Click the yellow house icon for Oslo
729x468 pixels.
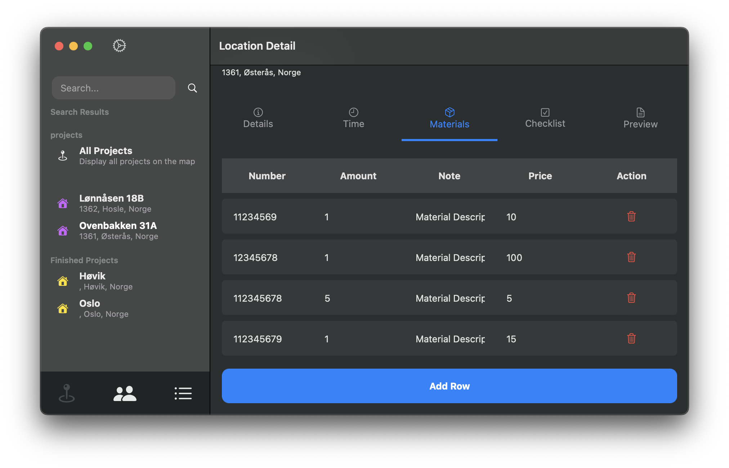click(x=63, y=308)
